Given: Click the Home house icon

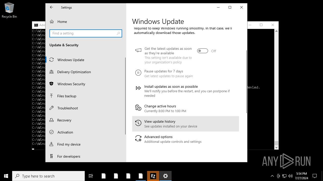Looking at the screenshot, I should pyautogui.click(x=51, y=22).
